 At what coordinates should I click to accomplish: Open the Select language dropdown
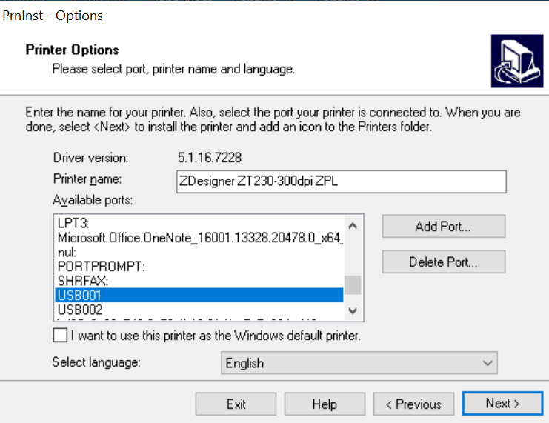click(359, 363)
